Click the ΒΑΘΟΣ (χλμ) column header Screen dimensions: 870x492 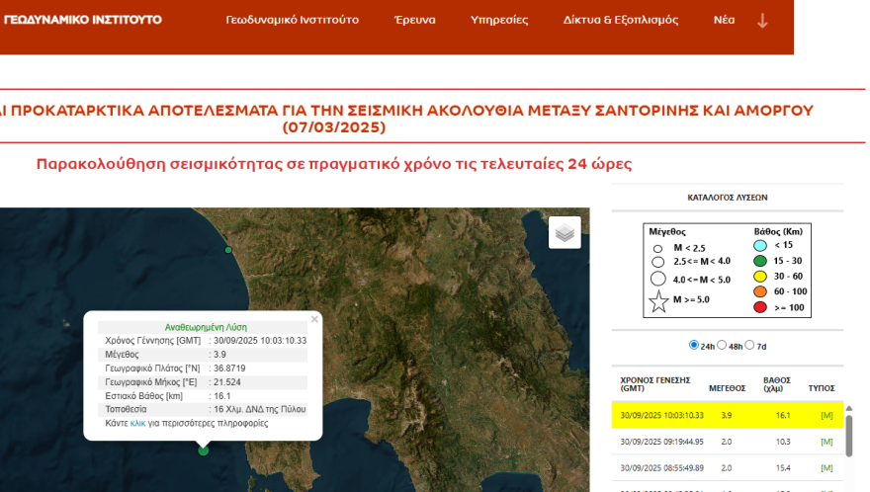coord(777,384)
